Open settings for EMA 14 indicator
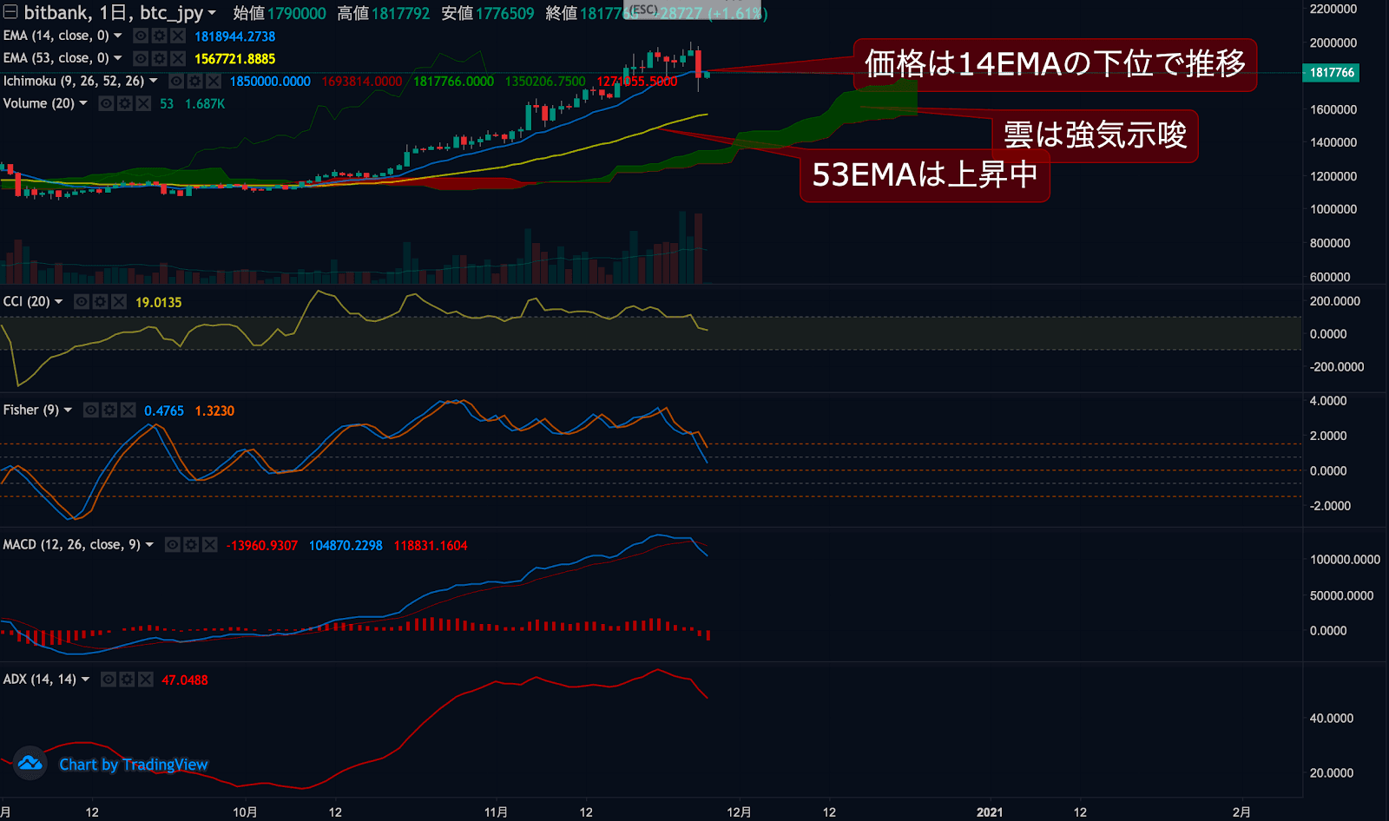This screenshot has width=1389, height=821. click(159, 36)
